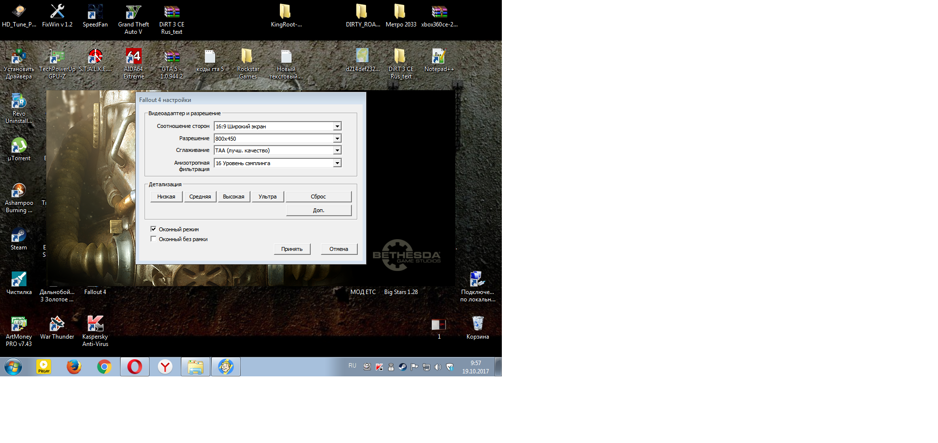The height and width of the screenshot is (443, 938).
Task: Select the FixWin v1.2 desktop icon
Action: tap(57, 16)
